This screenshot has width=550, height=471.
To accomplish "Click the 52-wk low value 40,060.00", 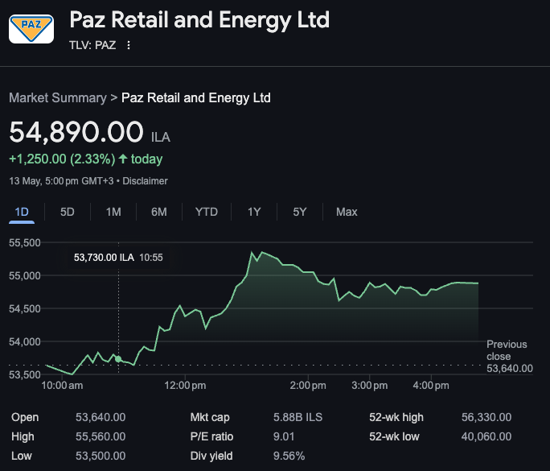I will coord(486,436).
